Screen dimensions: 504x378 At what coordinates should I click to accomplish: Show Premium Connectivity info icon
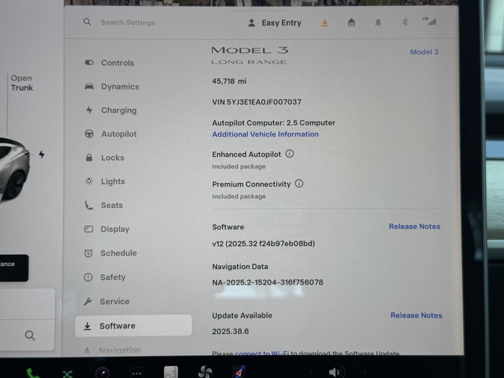coord(299,184)
